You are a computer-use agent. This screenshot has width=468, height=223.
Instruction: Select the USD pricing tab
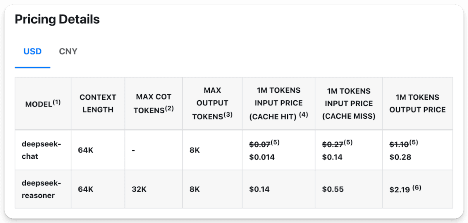click(x=32, y=51)
